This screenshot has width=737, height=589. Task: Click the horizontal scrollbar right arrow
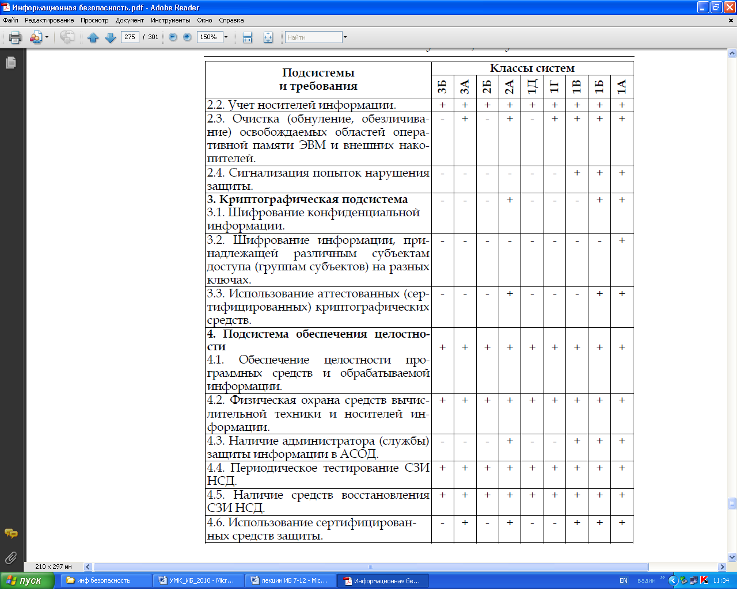[723, 567]
